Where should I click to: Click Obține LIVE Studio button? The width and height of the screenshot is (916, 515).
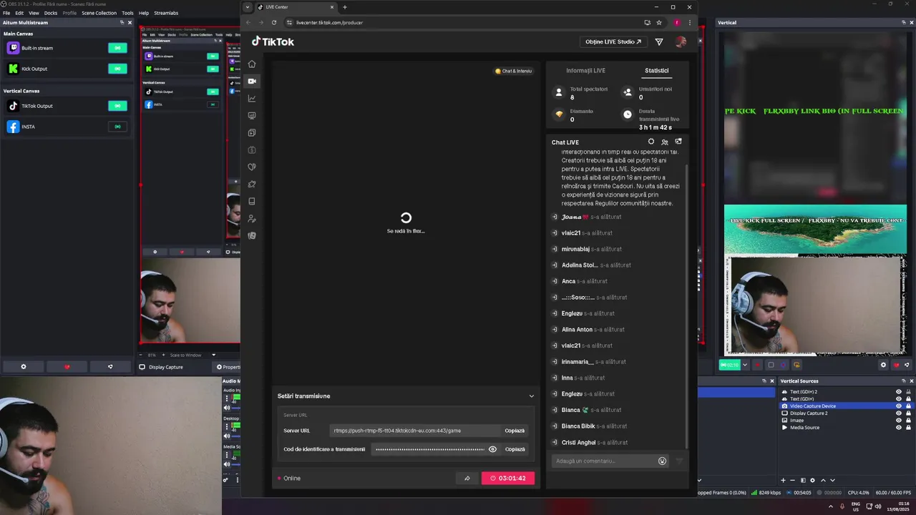pos(613,41)
